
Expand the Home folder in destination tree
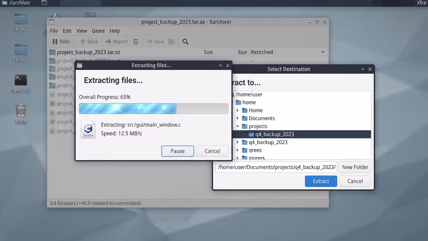[238, 110]
